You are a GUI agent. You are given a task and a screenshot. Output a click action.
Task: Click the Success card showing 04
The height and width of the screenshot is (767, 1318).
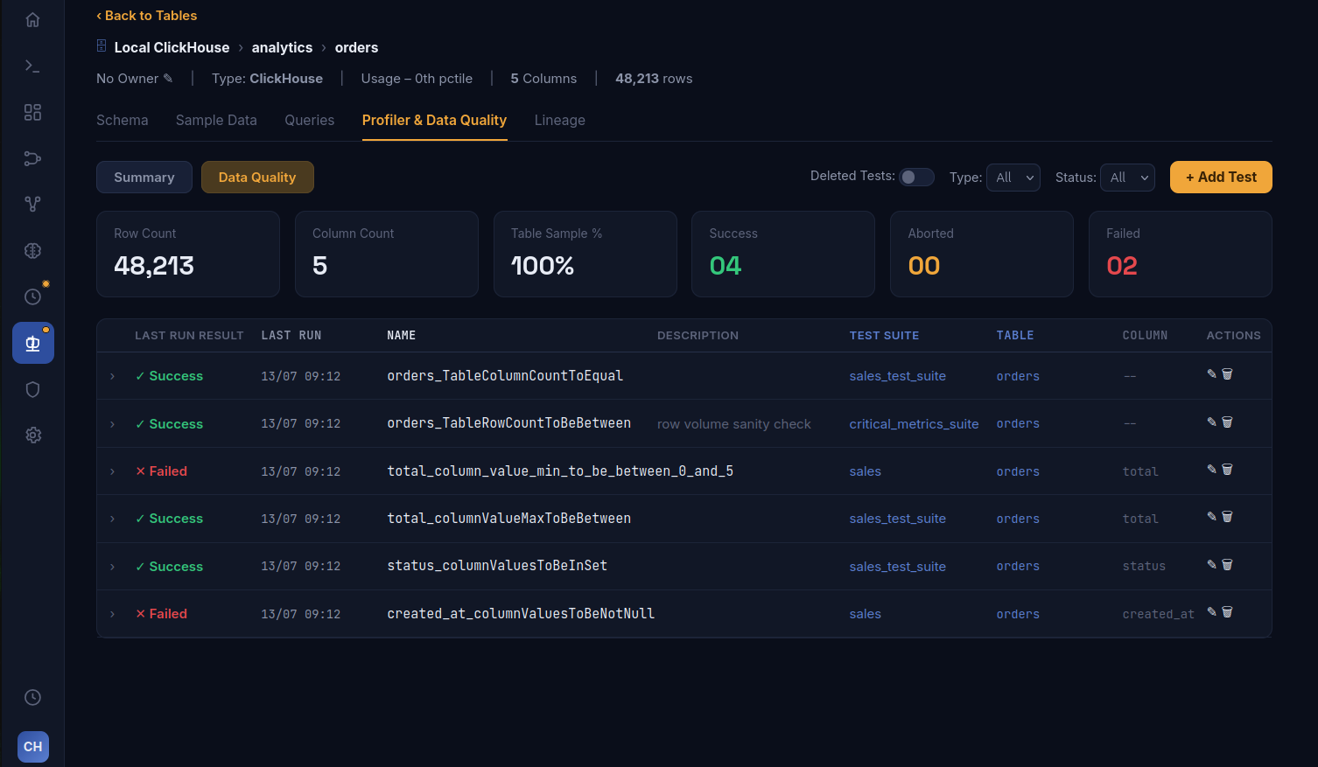(783, 254)
